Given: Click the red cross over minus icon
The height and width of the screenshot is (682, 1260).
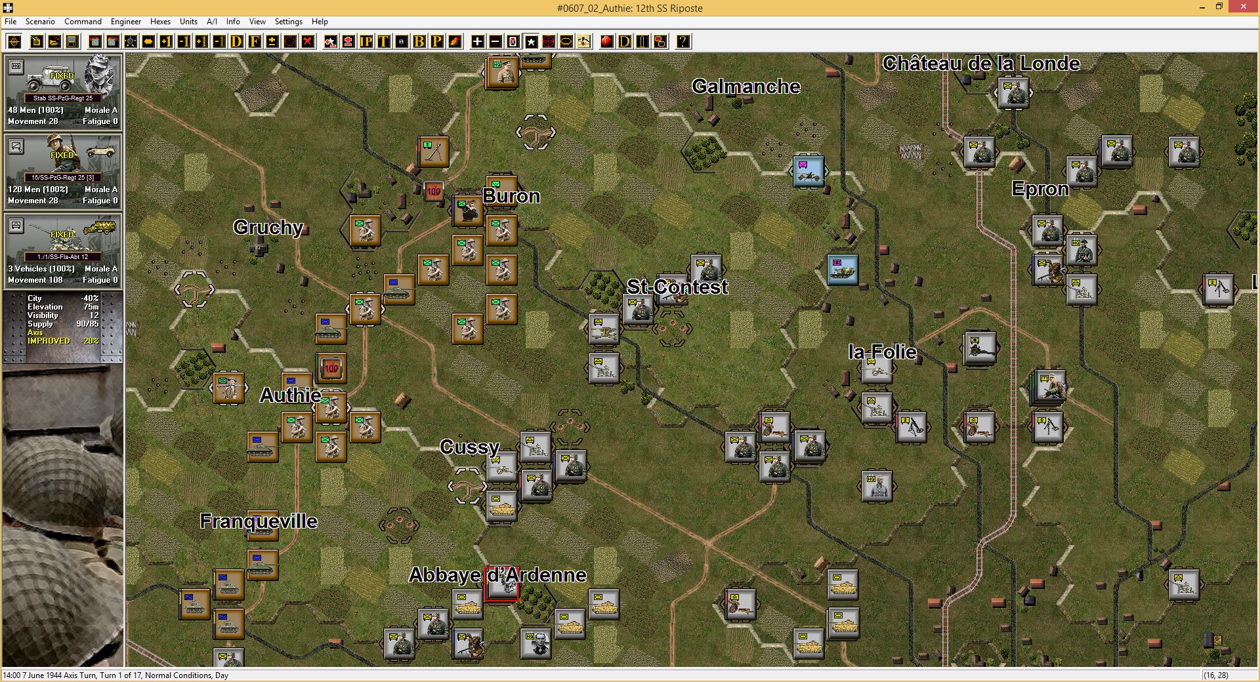Looking at the screenshot, I should (x=348, y=42).
